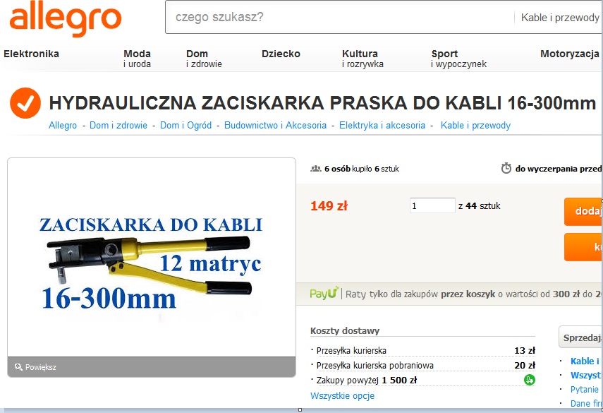Click the orange dodaj button
603x413 pixels.
click(583, 211)
